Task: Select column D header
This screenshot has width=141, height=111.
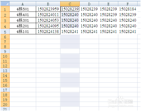Action: click(89, 4)
